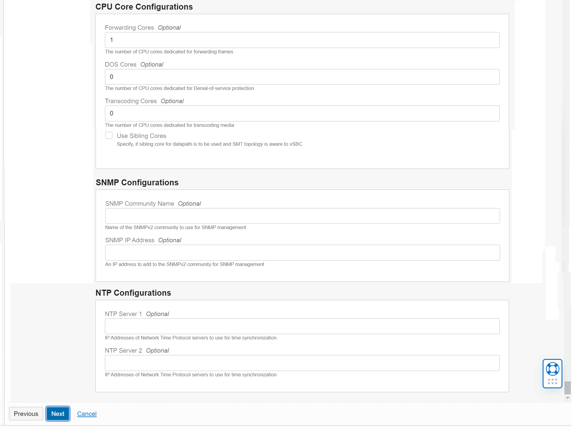Click the Cancel link
The height and width of the screenshot is (433, 578).
point(87,414)
